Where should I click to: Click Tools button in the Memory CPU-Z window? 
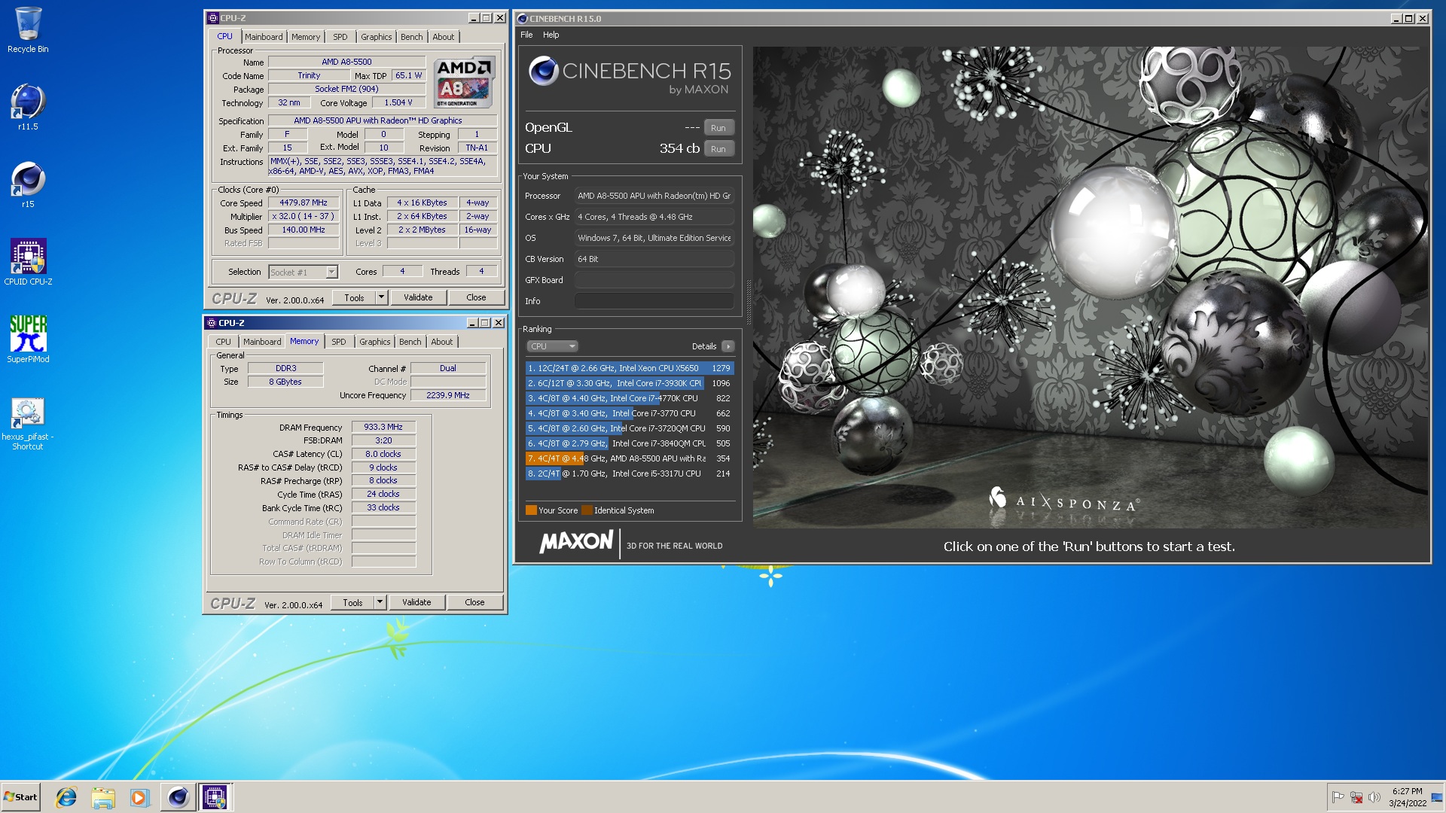coord(352,602)
